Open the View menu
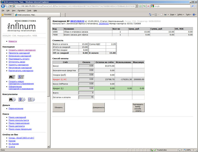 tap(13, 11)
